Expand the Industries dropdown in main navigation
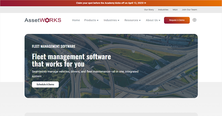Screen dimensions: 222x116 pyautogui.click(x=112, y=20)
